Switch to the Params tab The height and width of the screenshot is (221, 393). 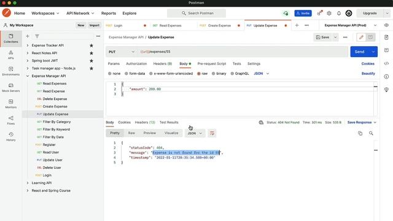(114, 64)
